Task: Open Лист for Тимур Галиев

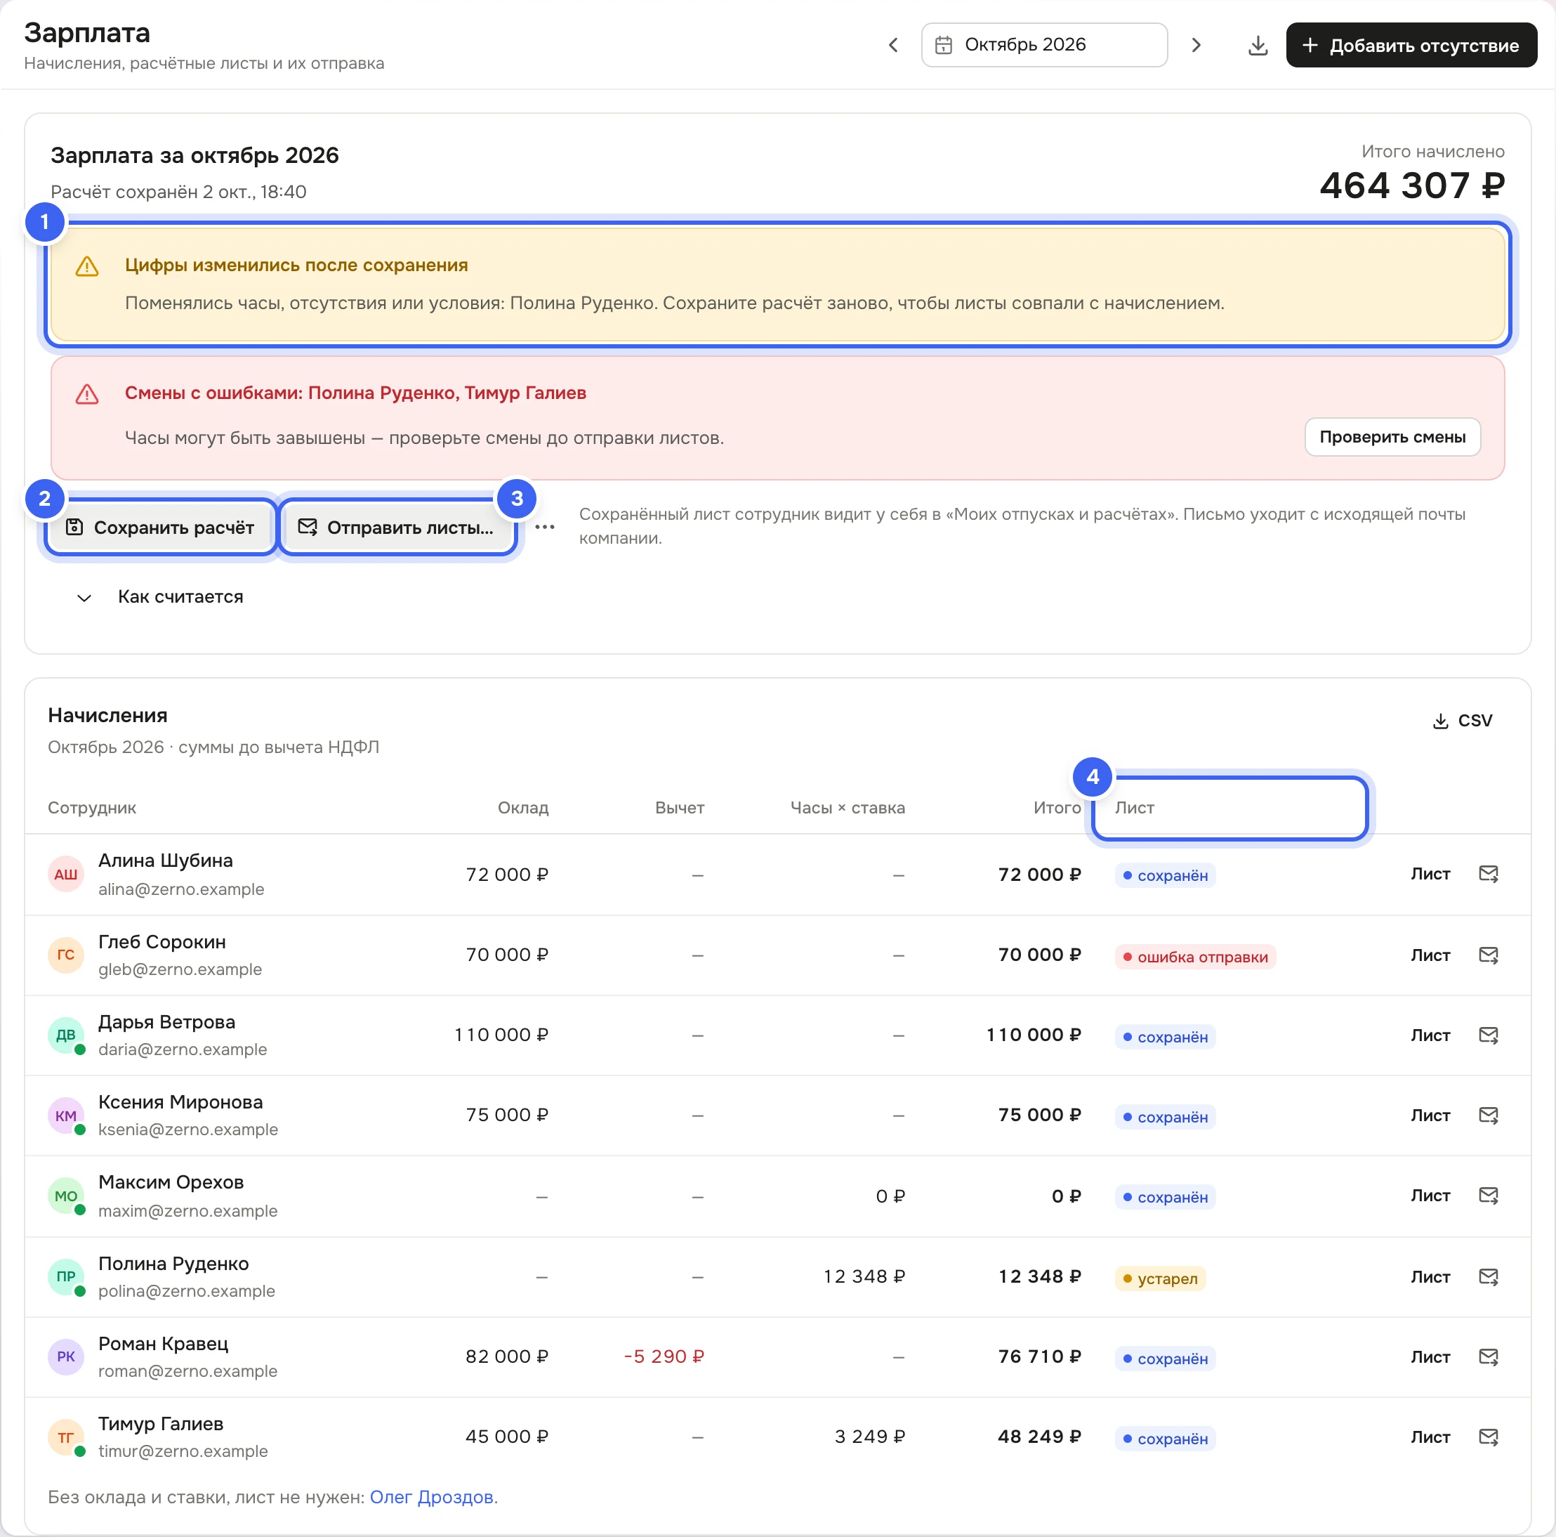Action: (x=1430, y=1437)
